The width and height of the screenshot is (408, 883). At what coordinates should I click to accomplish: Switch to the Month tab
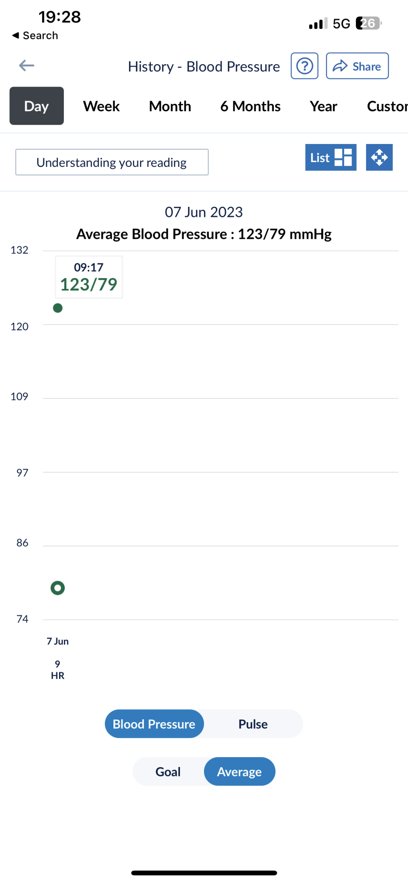point(170,106)
